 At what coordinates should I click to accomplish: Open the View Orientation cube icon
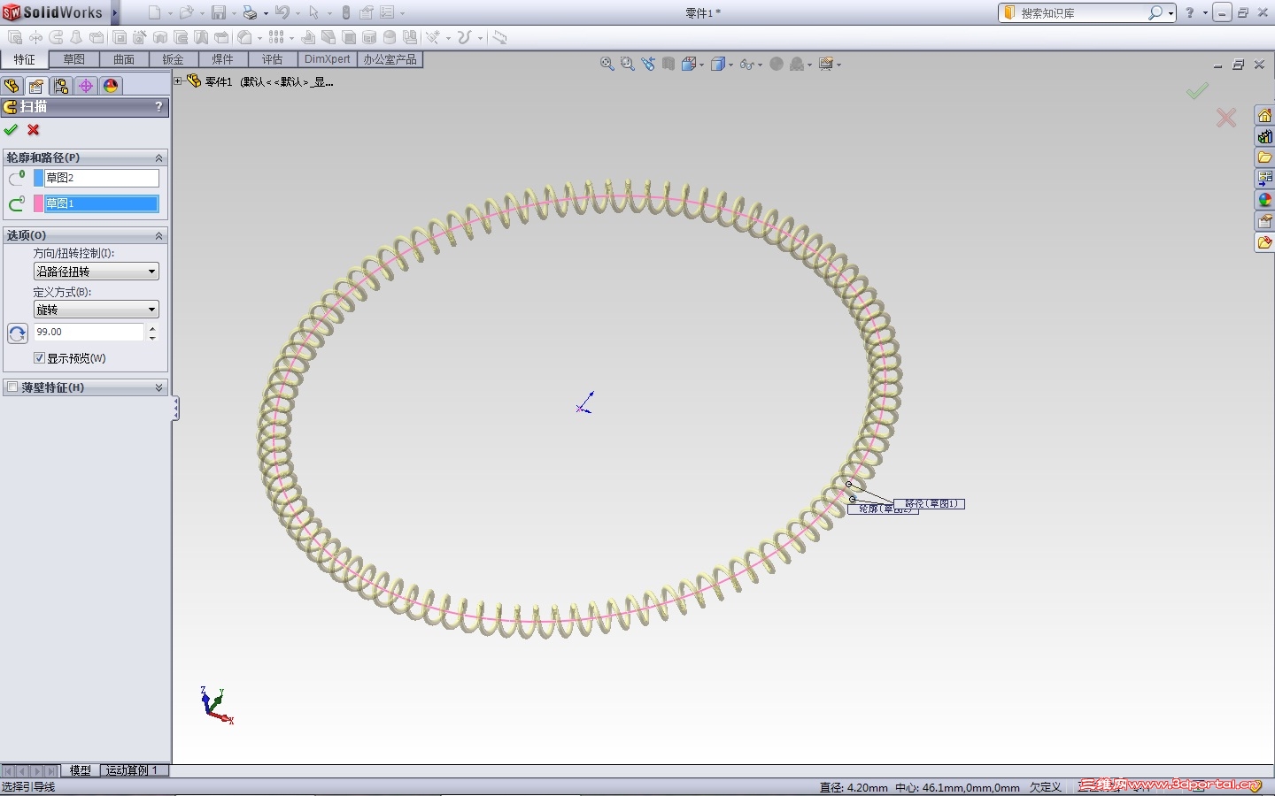pyautogui.click(x=689, y=64)
